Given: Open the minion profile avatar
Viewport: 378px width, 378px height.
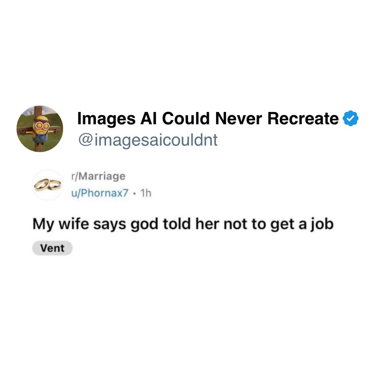Looking at the screenshot, I should [40, 129].
